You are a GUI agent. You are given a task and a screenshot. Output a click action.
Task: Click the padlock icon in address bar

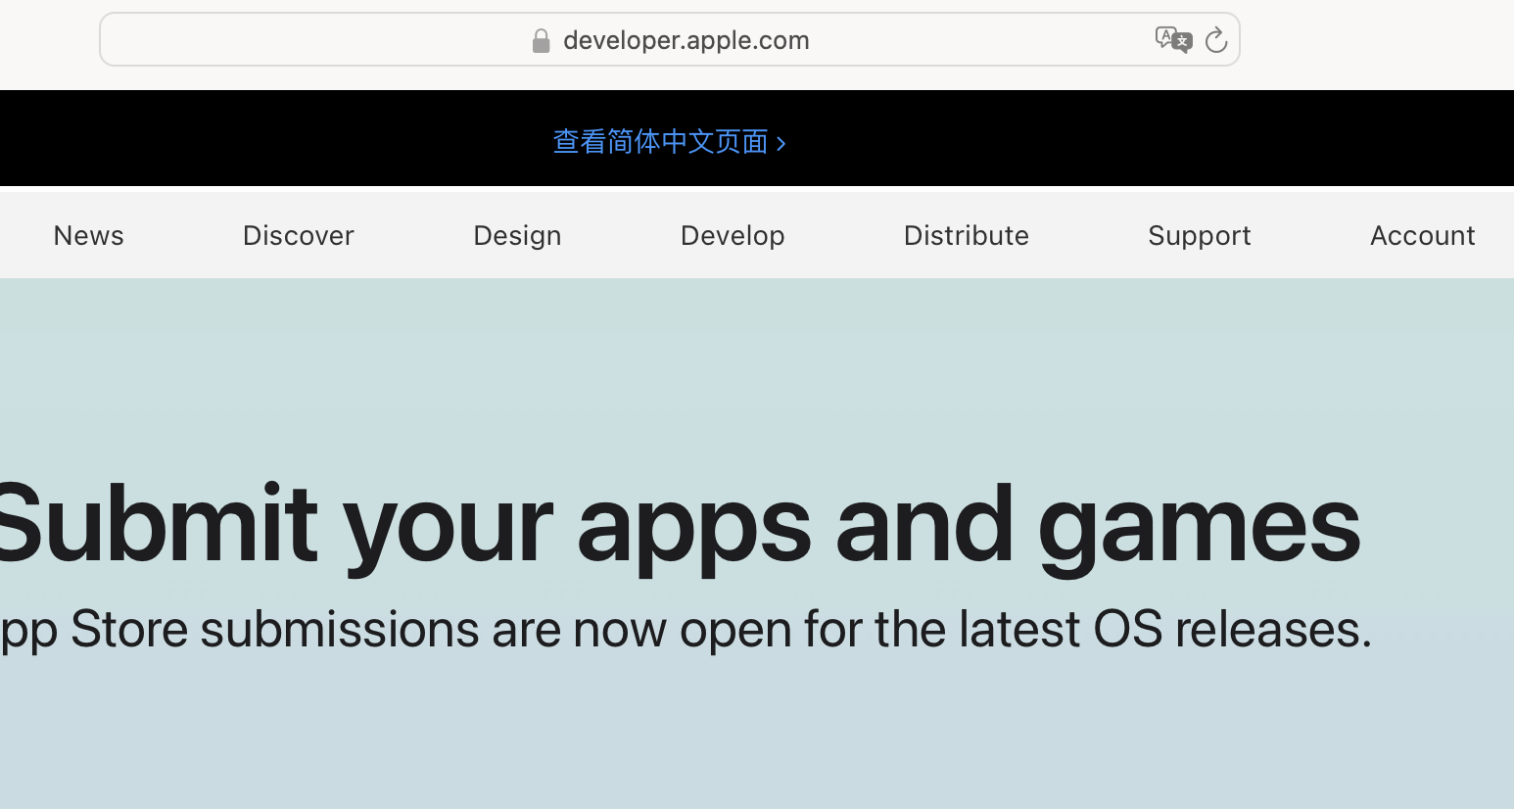pyautogui.click(x=541, y=40)
